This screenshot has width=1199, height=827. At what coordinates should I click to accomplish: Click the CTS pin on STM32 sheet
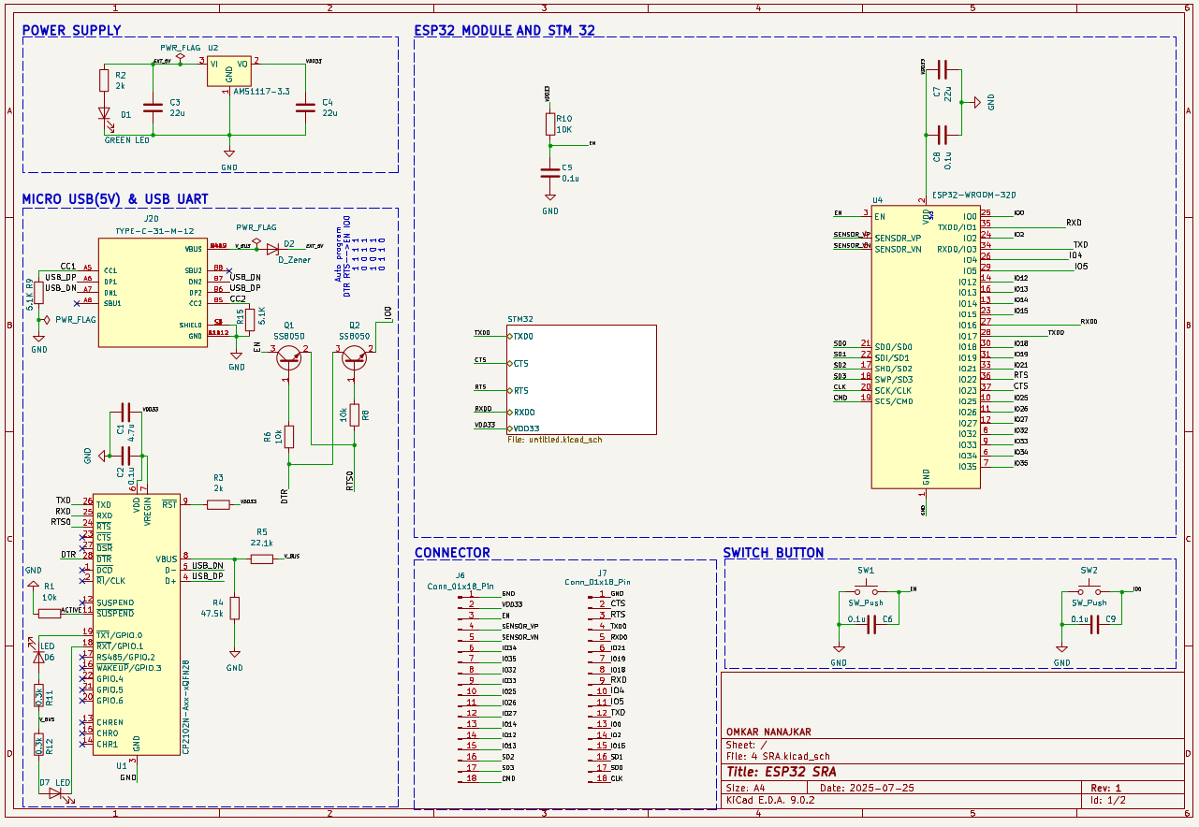tap(518, 363)
